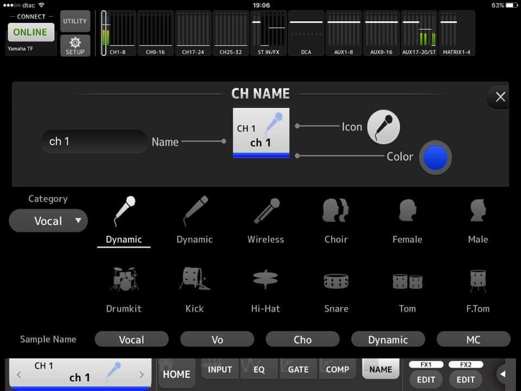
Task: Switch to CH1-8 fader bank
Action: [x=118, y=33]
